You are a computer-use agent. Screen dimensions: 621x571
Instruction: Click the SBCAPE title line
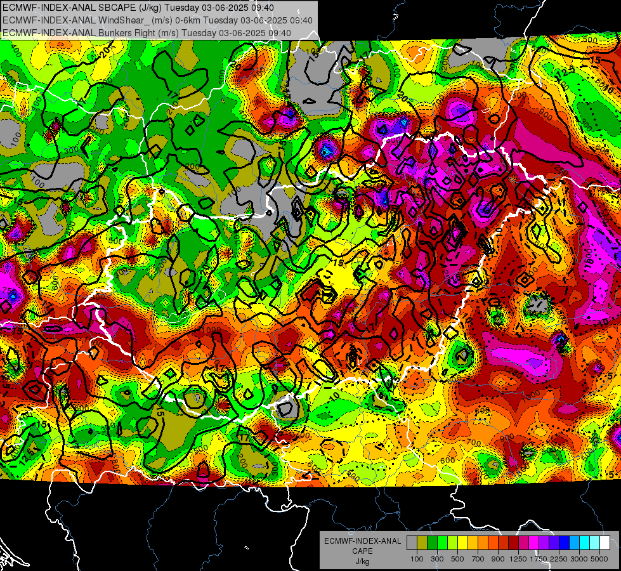point(138,8)
